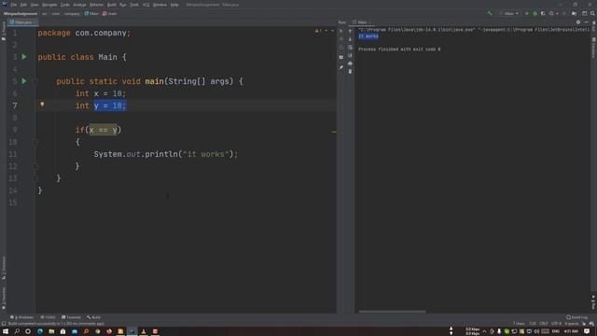
Task: Open the Terminal tool window button
Action: pyautogui.click(x=71, y=317)
